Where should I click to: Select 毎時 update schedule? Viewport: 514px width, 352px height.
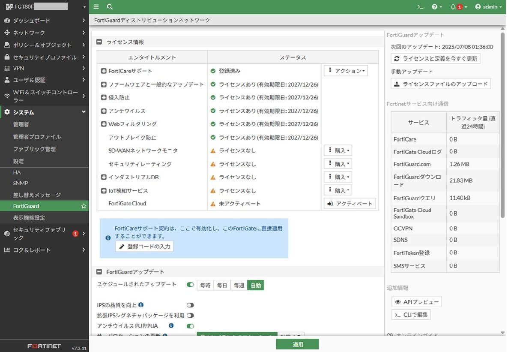tap(205, 285)
